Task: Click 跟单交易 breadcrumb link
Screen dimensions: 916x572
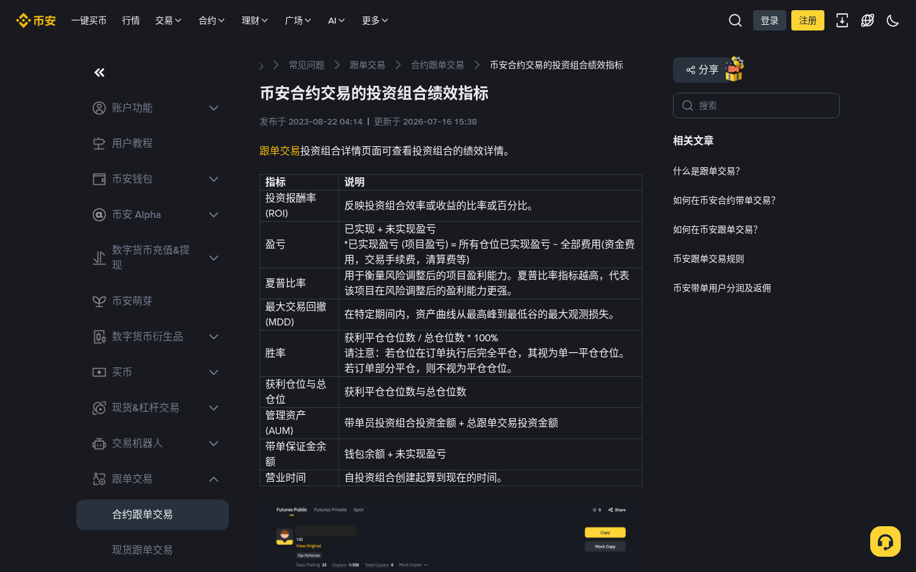Action: coord(368,65)
